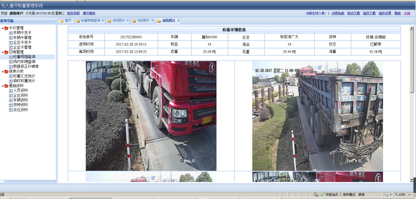Click the red truck front camera photo
The height and width of the screenshot is (199, 416).
tap(151, 116)
